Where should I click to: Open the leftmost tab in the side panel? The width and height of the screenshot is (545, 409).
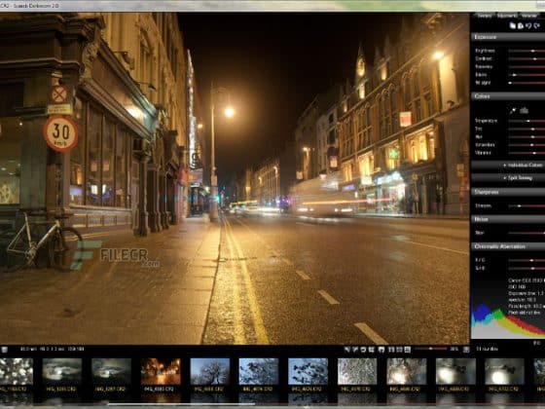485,16
